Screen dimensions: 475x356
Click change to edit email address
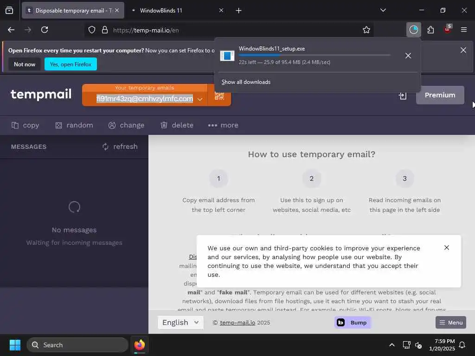pyautogui.click(x=126, y=125)
